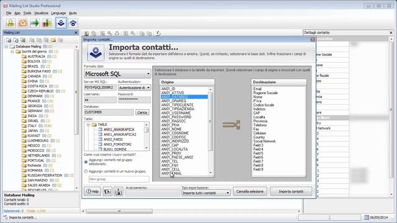
Task: Click the undo arrow icon in contact toolbar
Action: coord(158,33)
